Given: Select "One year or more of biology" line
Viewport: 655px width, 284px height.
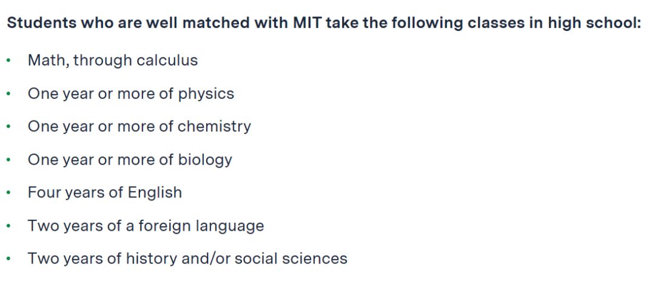Looking at the screenshot, I should [130, 160].
